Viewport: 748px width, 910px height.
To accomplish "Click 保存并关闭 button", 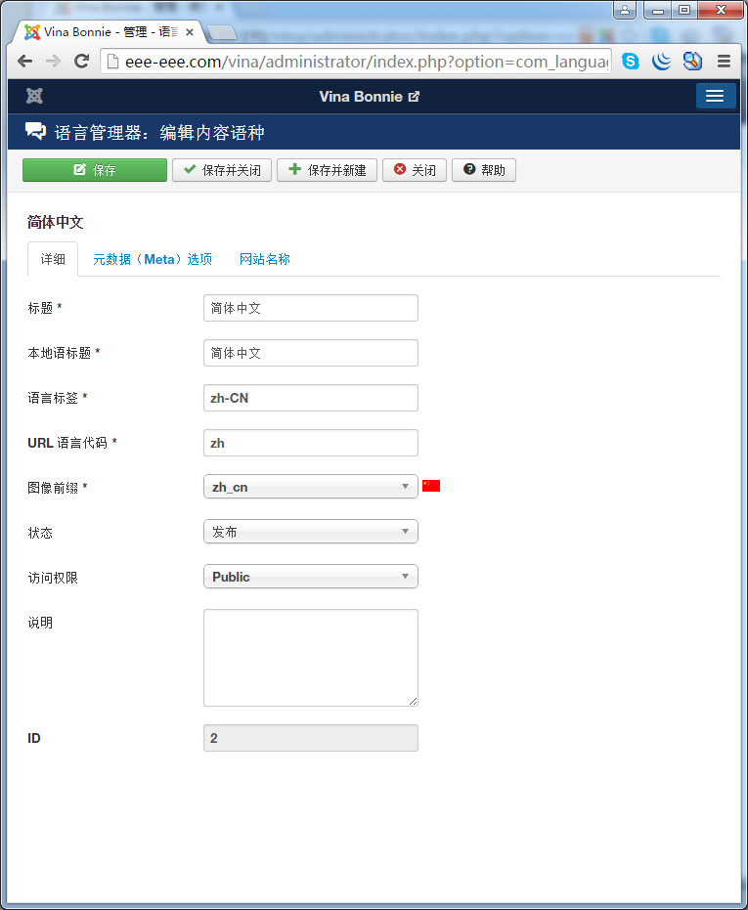I will 222,170.
